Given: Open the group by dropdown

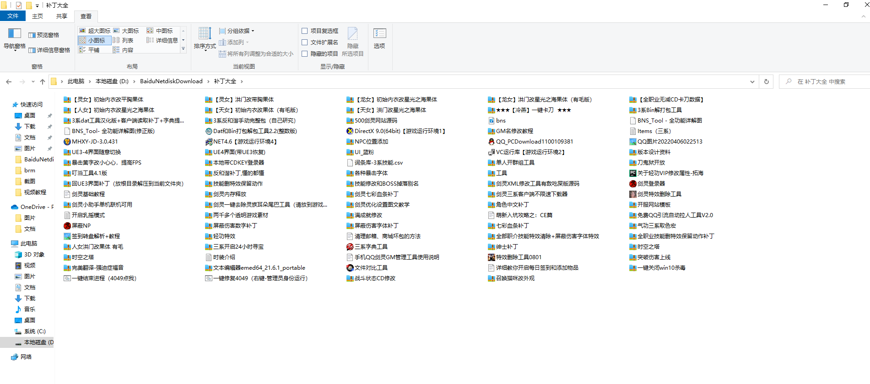Looking at the screenshot, I should click(237, 31).
